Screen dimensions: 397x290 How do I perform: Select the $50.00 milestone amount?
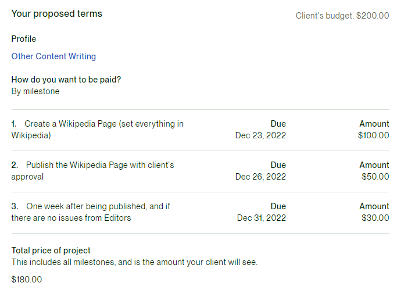pyautogui.click(x=375, y=177)
